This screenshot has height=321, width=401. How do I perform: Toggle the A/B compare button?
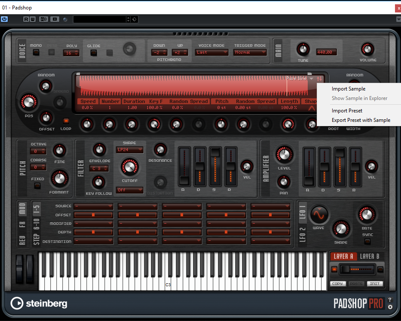(x=43, y=19)
